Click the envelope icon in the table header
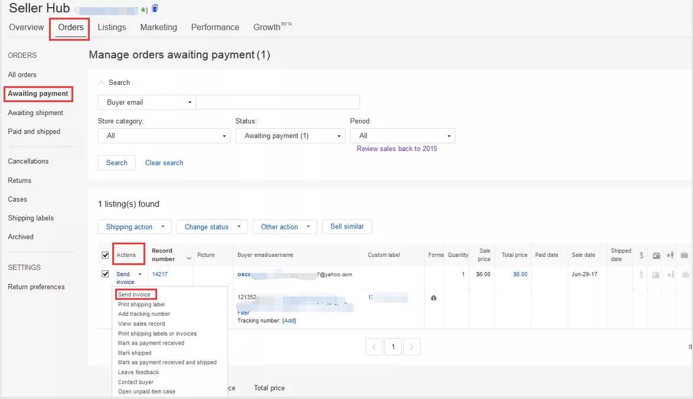 685,255
